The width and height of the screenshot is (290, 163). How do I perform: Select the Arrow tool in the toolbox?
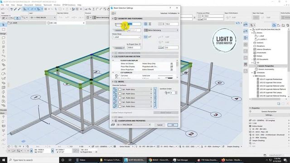4,25
